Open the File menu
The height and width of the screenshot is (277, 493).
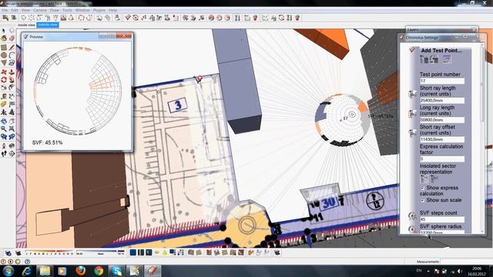point(5,10)
